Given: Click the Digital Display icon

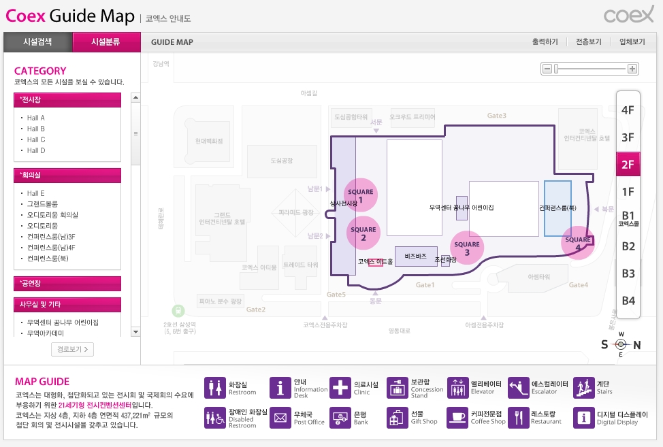Looking at the screenshot, I should click(584, 418).
